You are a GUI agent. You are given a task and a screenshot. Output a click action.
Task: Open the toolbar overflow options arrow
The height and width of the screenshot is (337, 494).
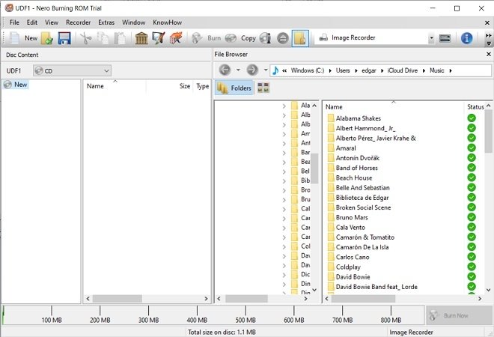point(489,43)
